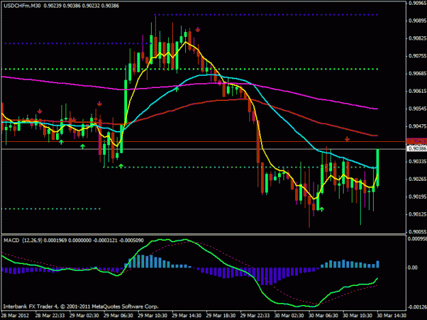Select the green buy arrow under the 0.90195 low
This screenshot has width=427, height=320.
pos(322,209)
